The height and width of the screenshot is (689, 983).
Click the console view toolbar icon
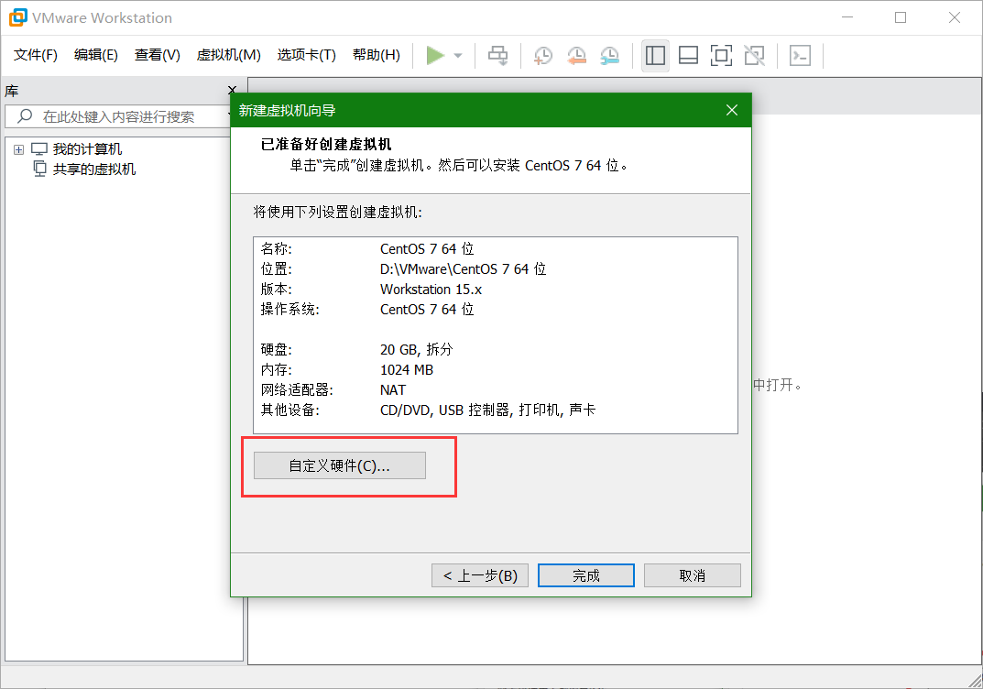coord(800,55)
